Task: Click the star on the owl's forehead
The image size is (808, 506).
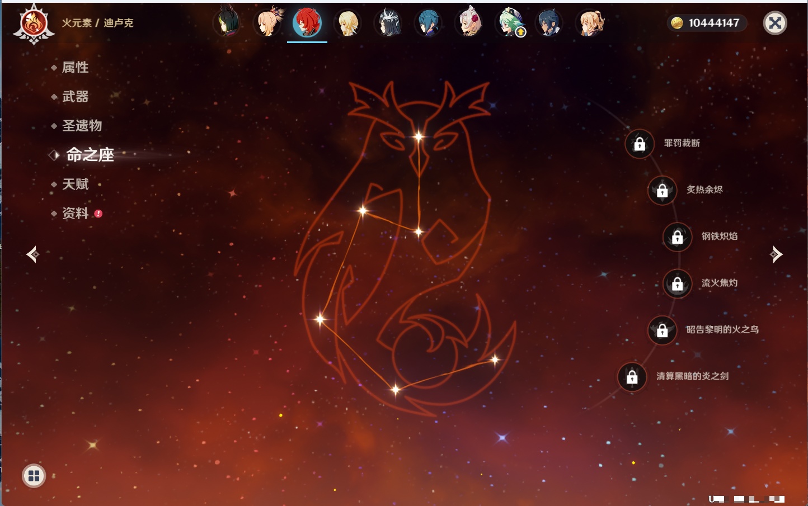Action: pos(419,136)
